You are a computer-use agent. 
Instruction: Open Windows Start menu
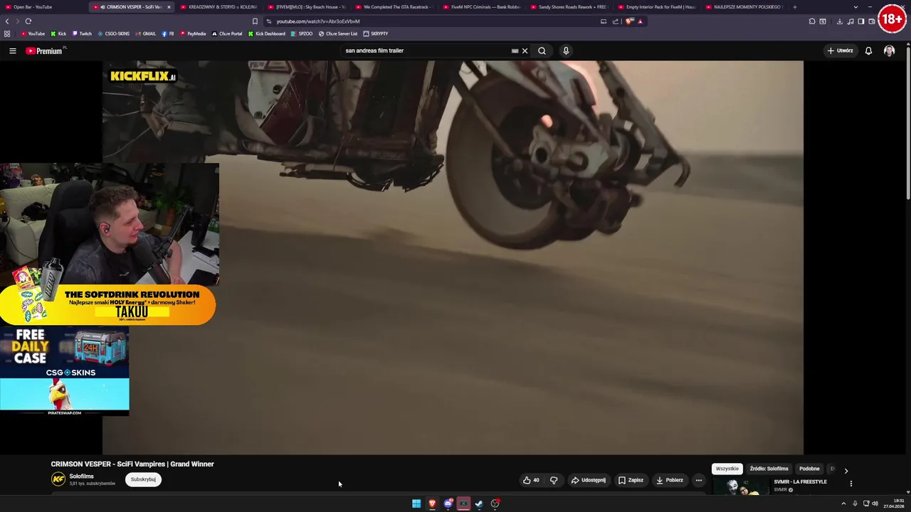[x=416, y=503]
